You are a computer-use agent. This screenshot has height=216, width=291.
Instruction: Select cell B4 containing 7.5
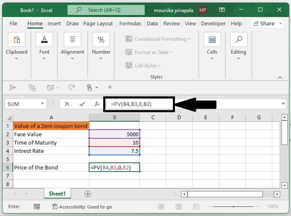coord(114,151)
